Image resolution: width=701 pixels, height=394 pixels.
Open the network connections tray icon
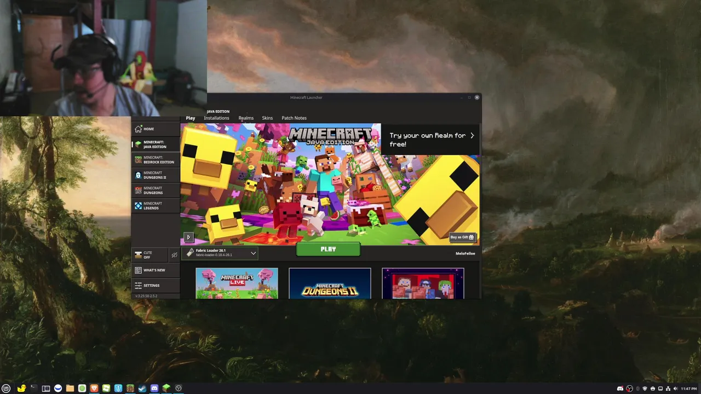pos(668,389)
